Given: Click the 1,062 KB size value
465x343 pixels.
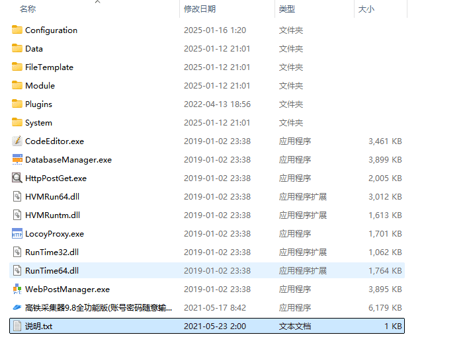Looking at the screenshot, I should pyautogui.click(x=385, y=252).
